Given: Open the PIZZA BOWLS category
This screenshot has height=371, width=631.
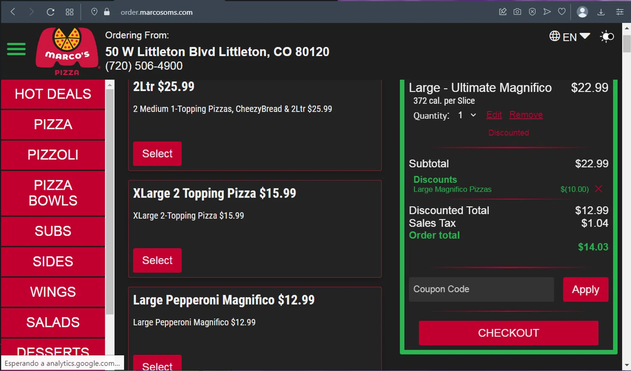Looking at the screenshot, I should [x=53, y=193].
